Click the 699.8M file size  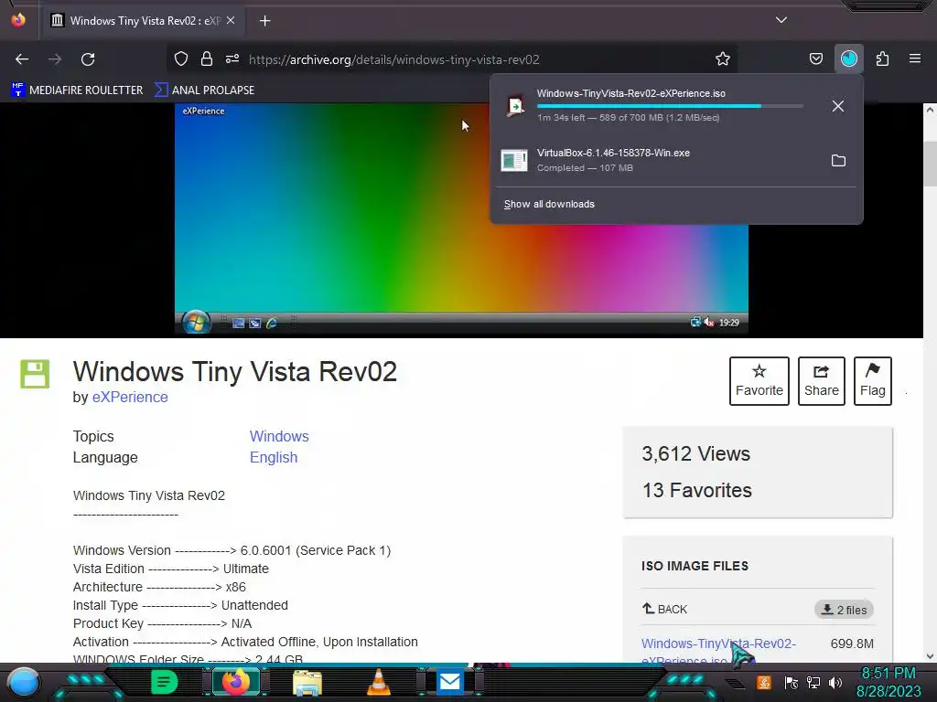coord(852,643)
